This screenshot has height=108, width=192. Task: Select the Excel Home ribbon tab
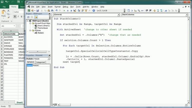(14, 7)
